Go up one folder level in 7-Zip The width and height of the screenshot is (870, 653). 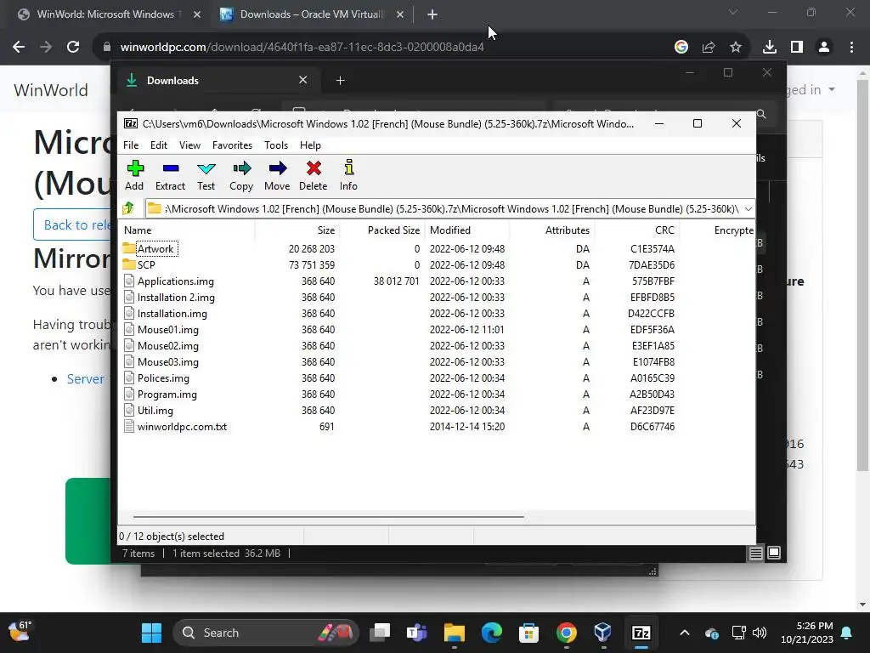point(129,208)
